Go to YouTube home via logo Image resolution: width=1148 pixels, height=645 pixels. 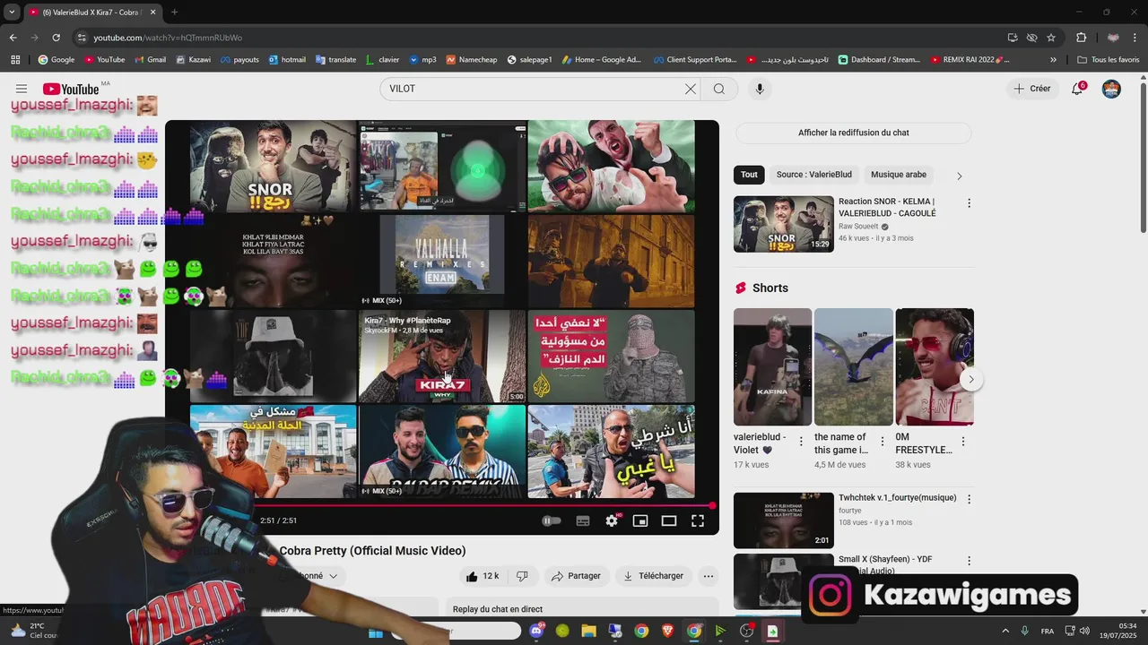(x=71, y=89)
